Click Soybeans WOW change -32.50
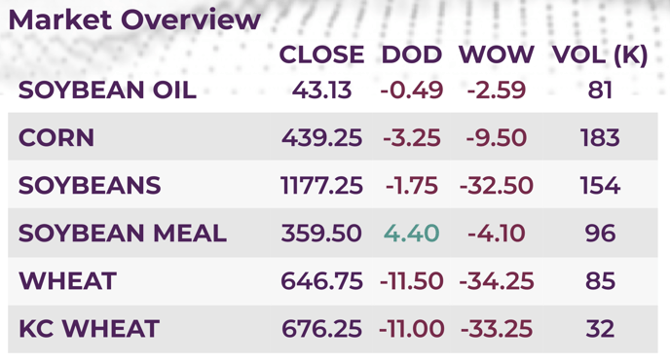 pyautogui.click(x=497, y=185)
